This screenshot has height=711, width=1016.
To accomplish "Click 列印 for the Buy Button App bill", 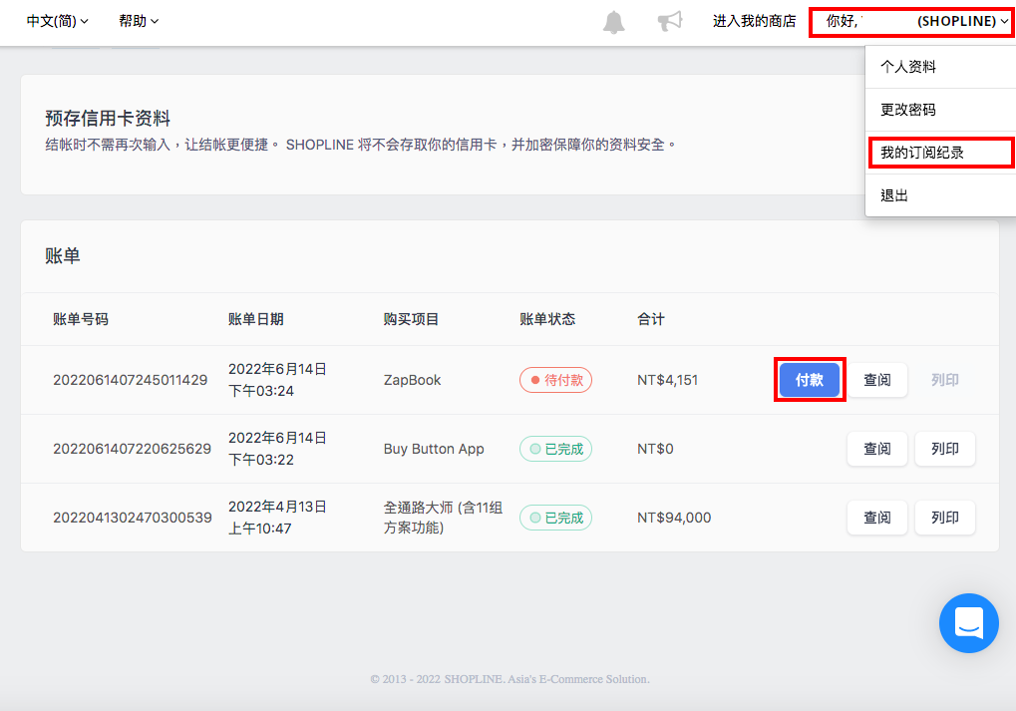I will pos(945,449).
